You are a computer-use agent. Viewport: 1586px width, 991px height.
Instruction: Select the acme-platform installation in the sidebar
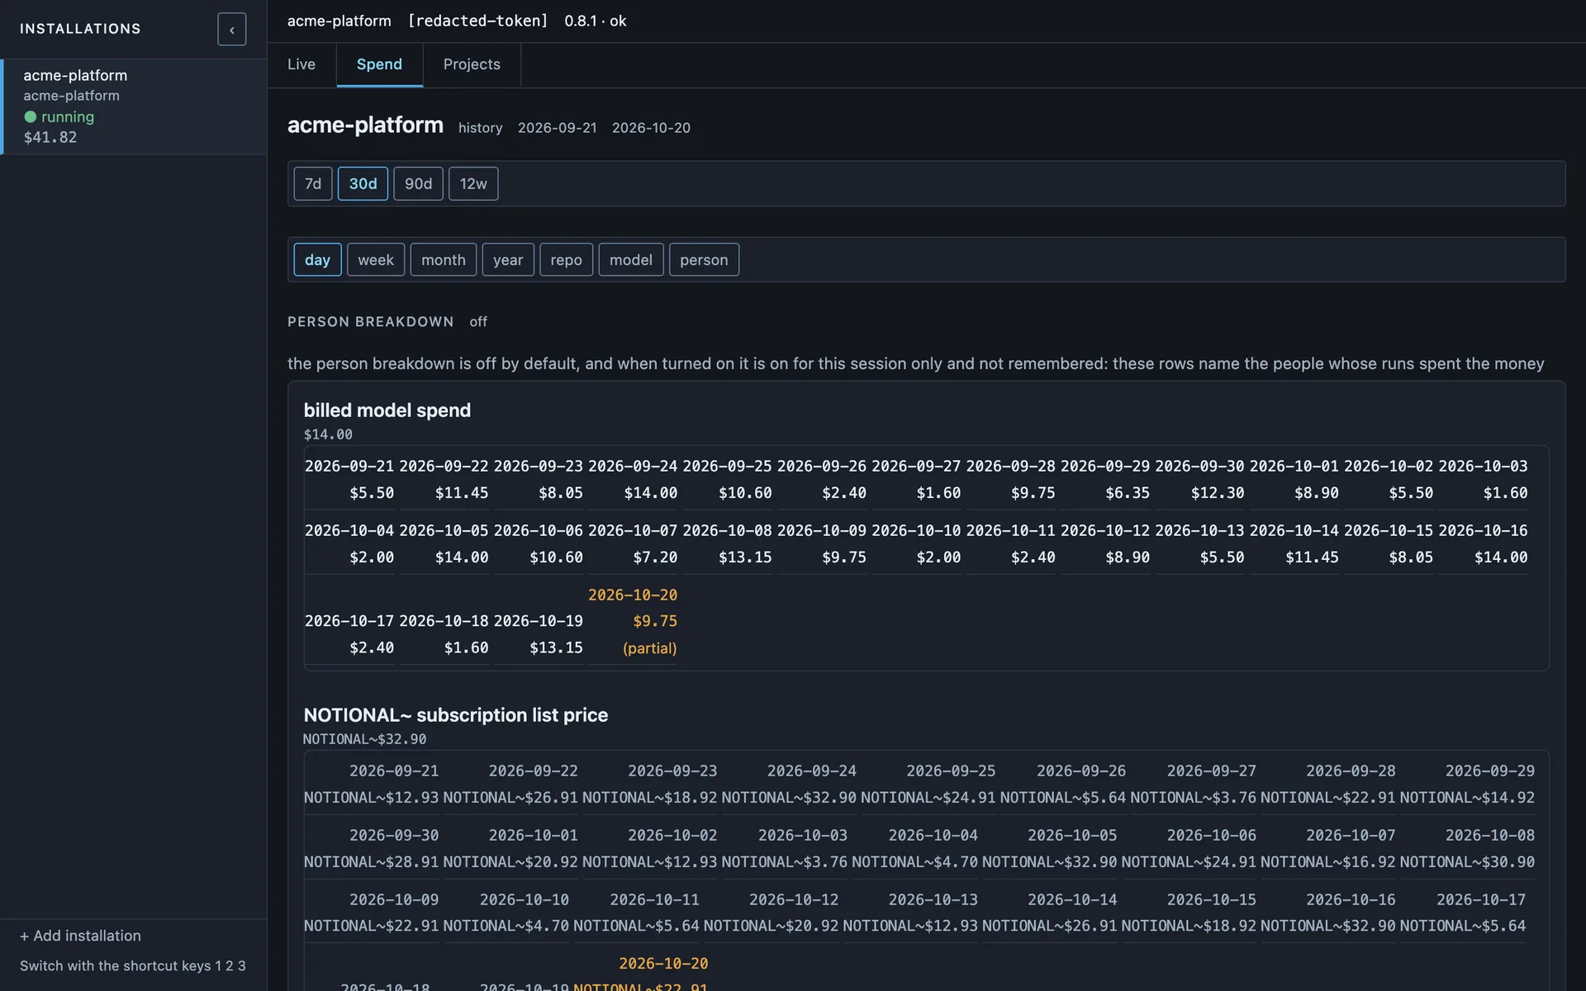[134, 107]
